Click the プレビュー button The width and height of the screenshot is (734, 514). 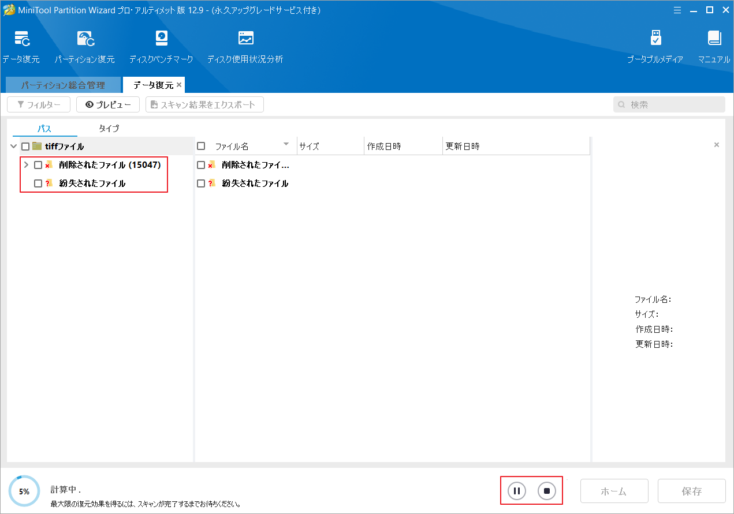coord(108,104)
